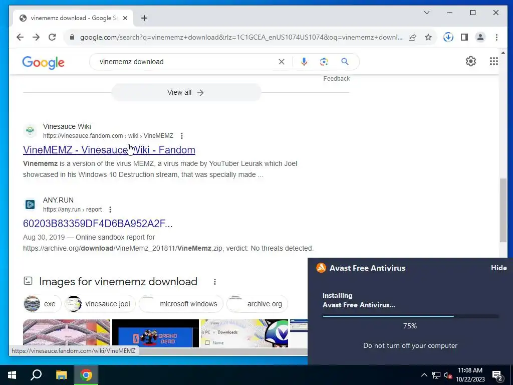Open File Explorer from taskbar
The height and width of the screenshot is (385, 513).
pyautogui.click(x=61, y=375)
